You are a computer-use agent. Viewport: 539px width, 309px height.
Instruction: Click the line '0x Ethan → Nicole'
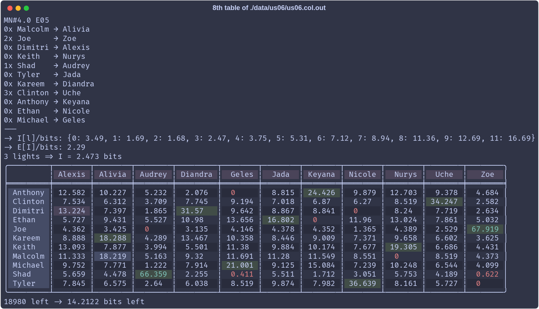(47, 111)
